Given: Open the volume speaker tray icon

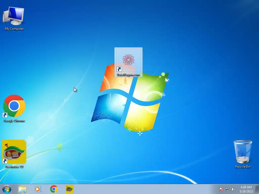Looking at the screenshot, I should (233, 189).
